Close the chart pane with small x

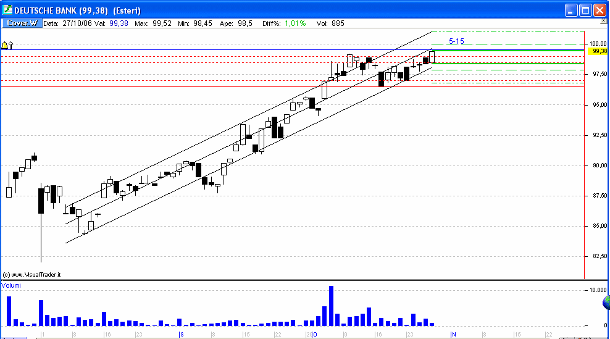pyautogui.click(x=604, y=21)
